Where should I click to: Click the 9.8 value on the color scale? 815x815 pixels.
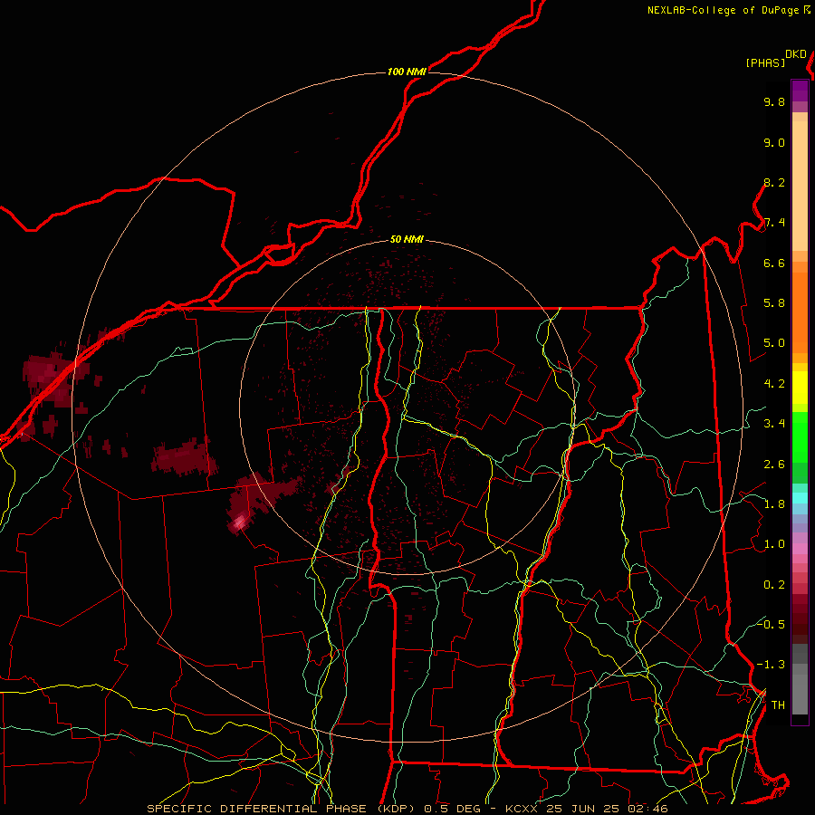[774, 101]
